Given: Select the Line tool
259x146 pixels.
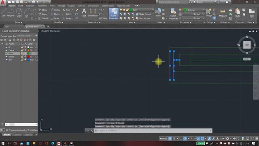Looking at the screenshot, I should click(4, 13).
